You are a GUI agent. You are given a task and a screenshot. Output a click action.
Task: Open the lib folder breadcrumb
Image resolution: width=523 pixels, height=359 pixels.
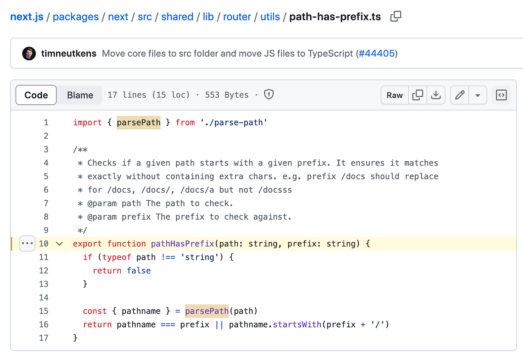(208, 17)
